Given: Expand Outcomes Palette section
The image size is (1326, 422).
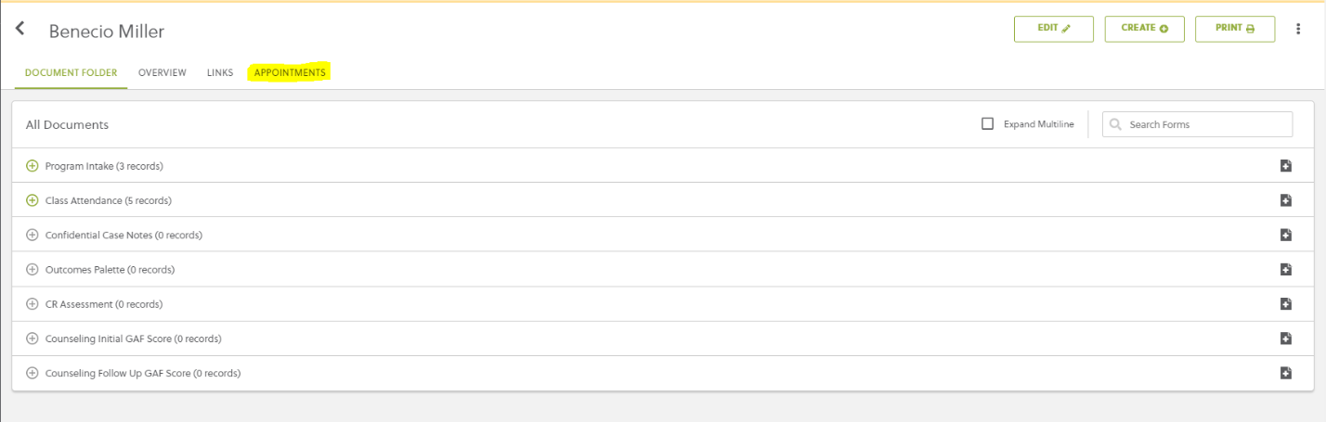Looking at the screenshot, I should (x=32, y=270).
